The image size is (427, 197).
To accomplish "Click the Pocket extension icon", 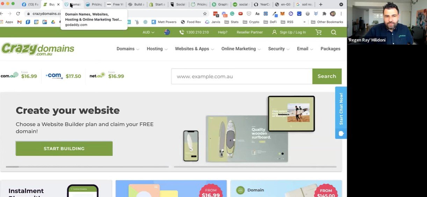I will [249, 14].
